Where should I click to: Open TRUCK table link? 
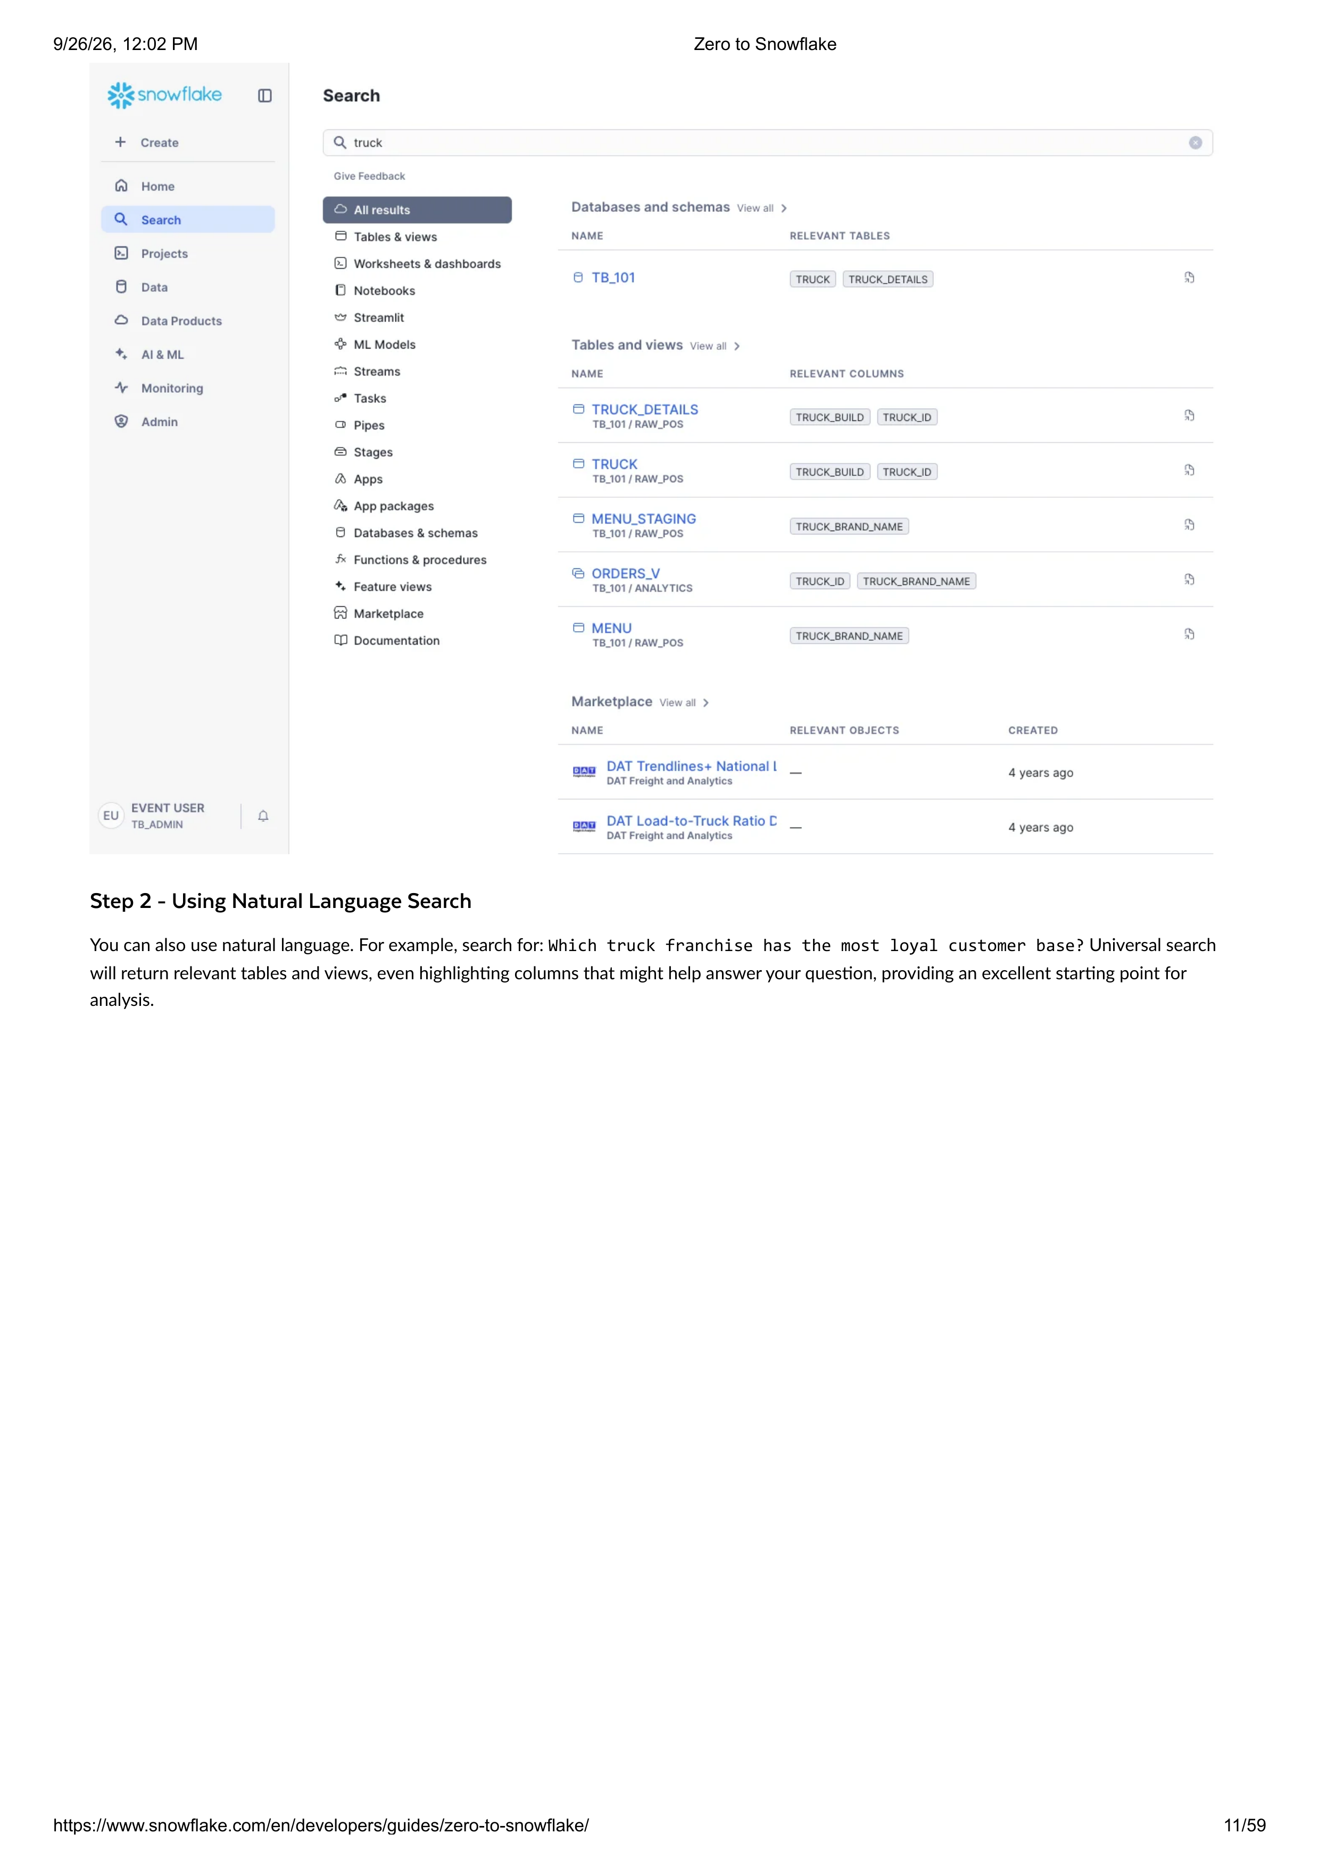[615, 464]
